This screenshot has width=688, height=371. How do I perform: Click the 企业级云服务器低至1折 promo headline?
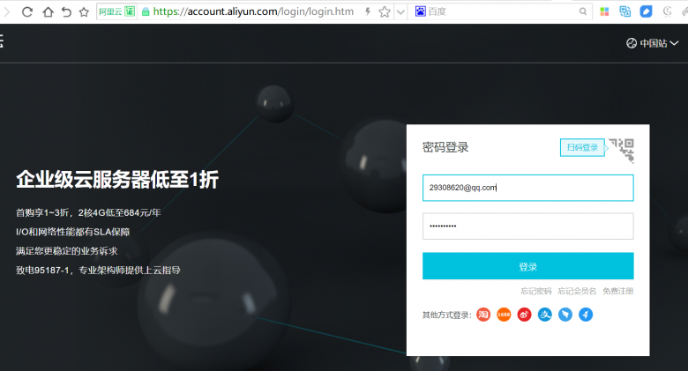(117, 180)
